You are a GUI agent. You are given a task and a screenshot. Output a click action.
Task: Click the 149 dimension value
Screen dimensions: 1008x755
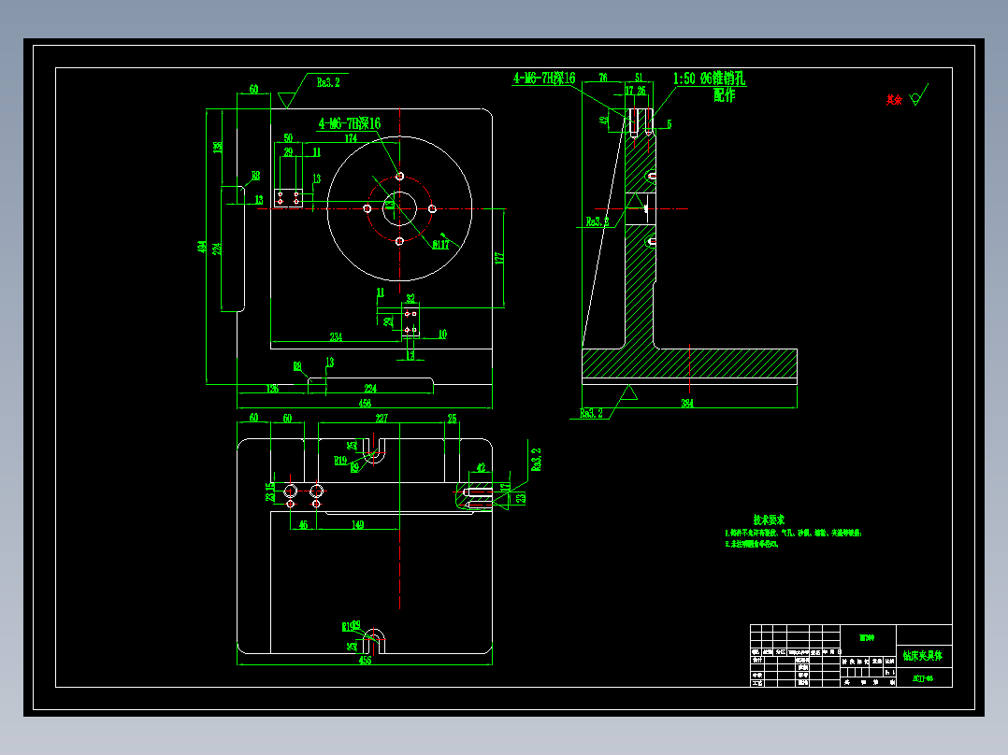click(x=357, y=525)
